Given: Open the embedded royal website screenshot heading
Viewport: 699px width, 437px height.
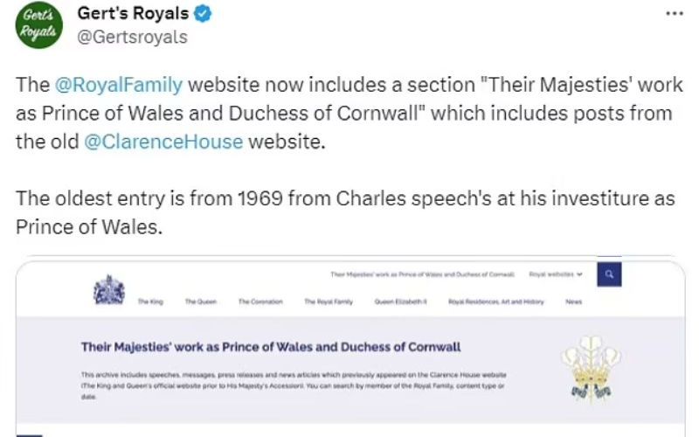Looking at the screenshot, I should coord(271,347).
